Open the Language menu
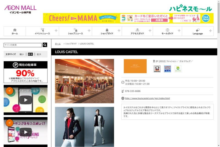220x147 pixels. pos(198,31)
